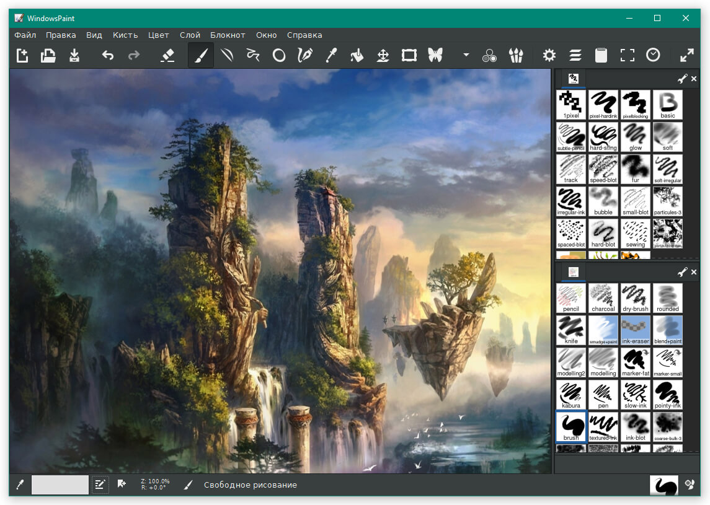Select the straight Lines tool
The width and height of the screenshot is (710, 505).
[x=227, y=56]
